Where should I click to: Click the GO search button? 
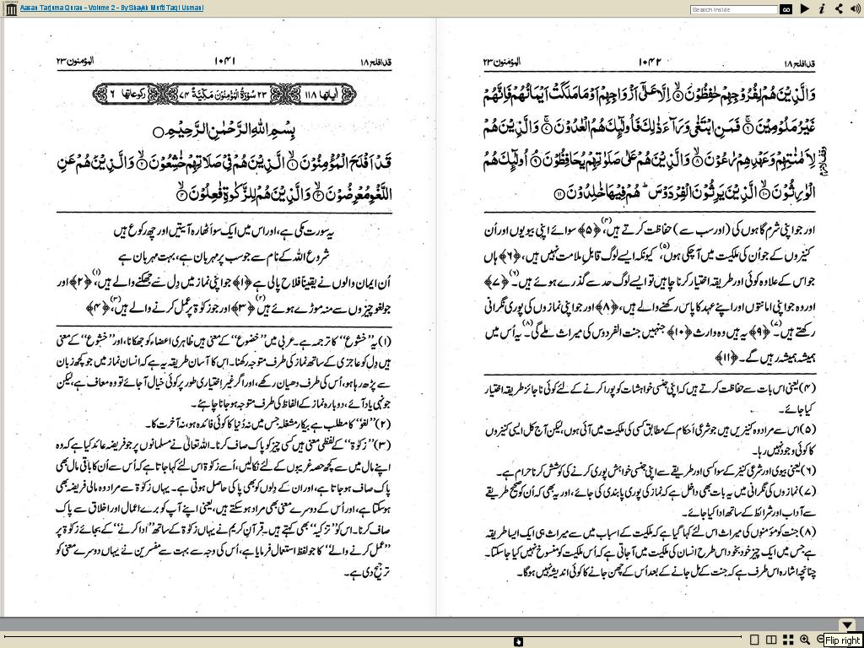pyautogui.click(x=786, y=9)
